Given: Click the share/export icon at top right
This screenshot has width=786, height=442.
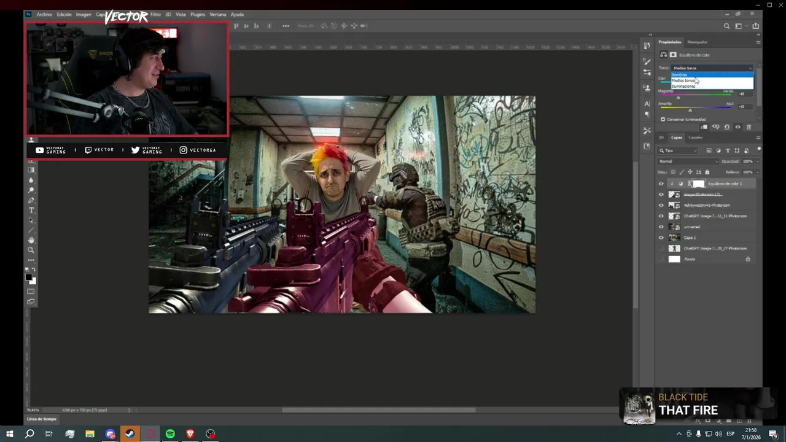Looking at the screenshot, I should pos(755,26).
